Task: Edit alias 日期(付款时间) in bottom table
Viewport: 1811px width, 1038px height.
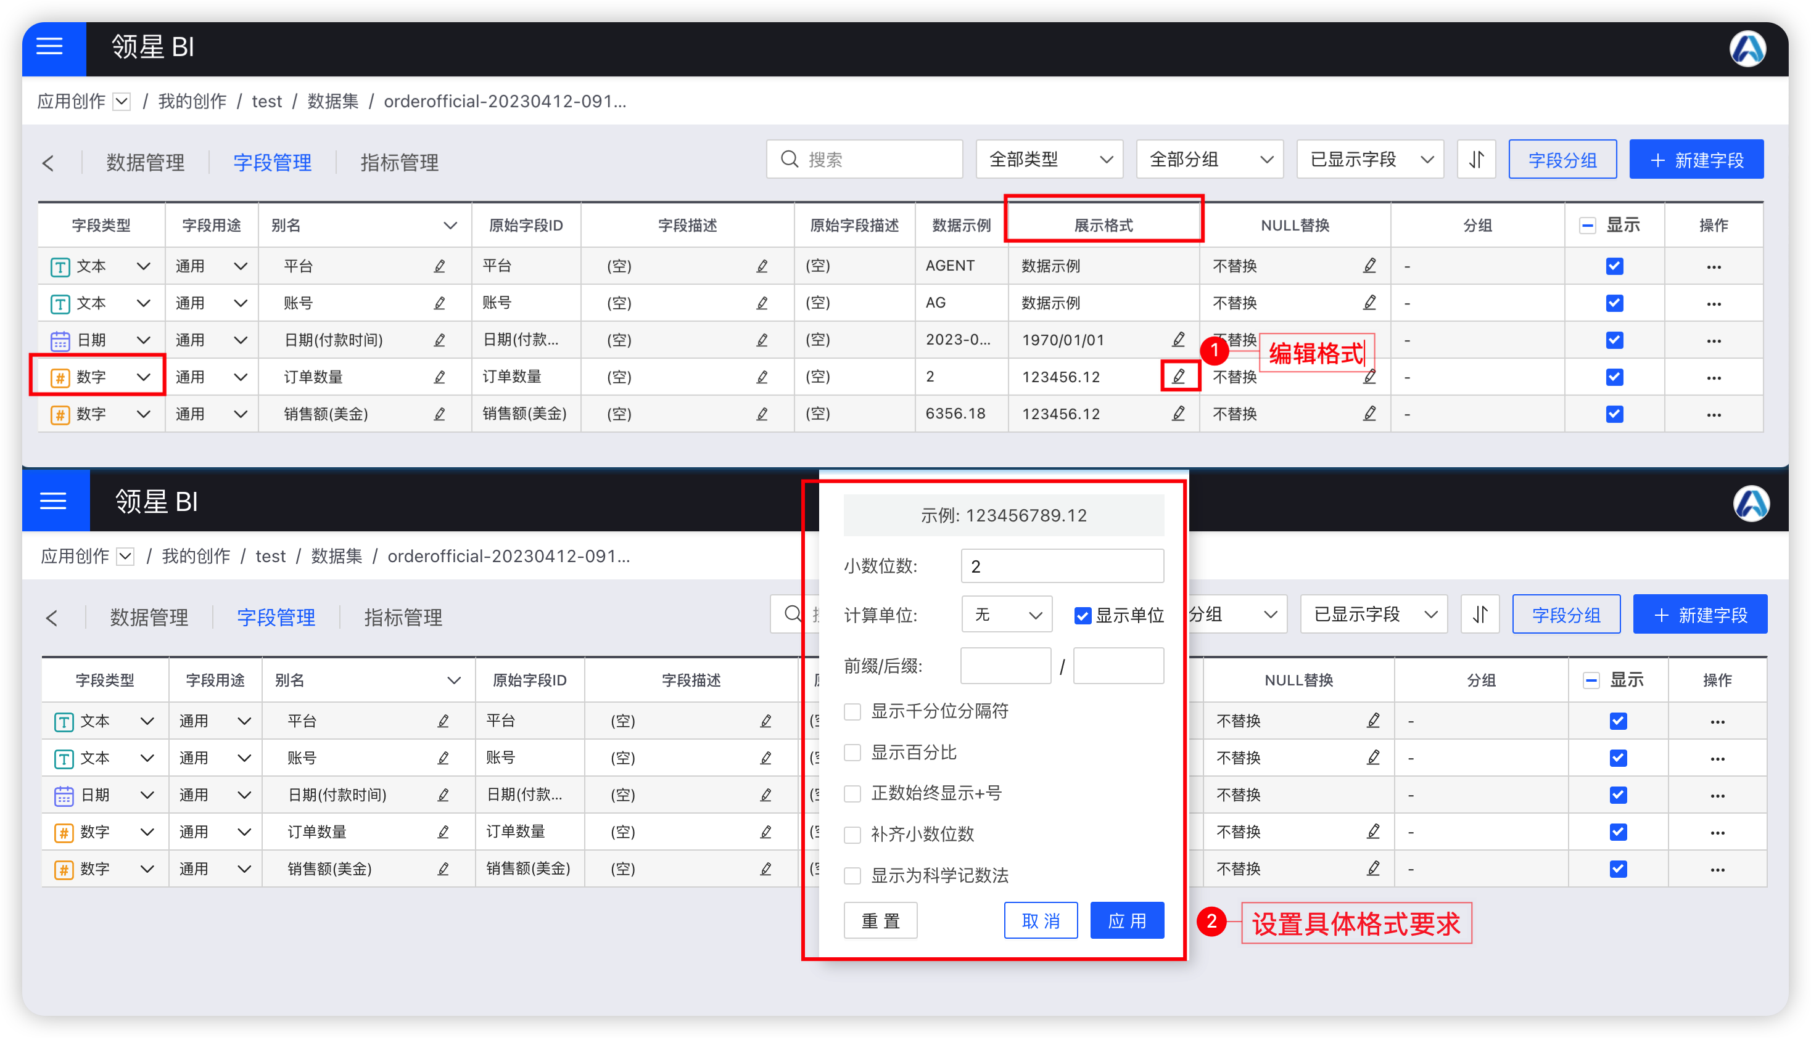Action: pos(443,794)
